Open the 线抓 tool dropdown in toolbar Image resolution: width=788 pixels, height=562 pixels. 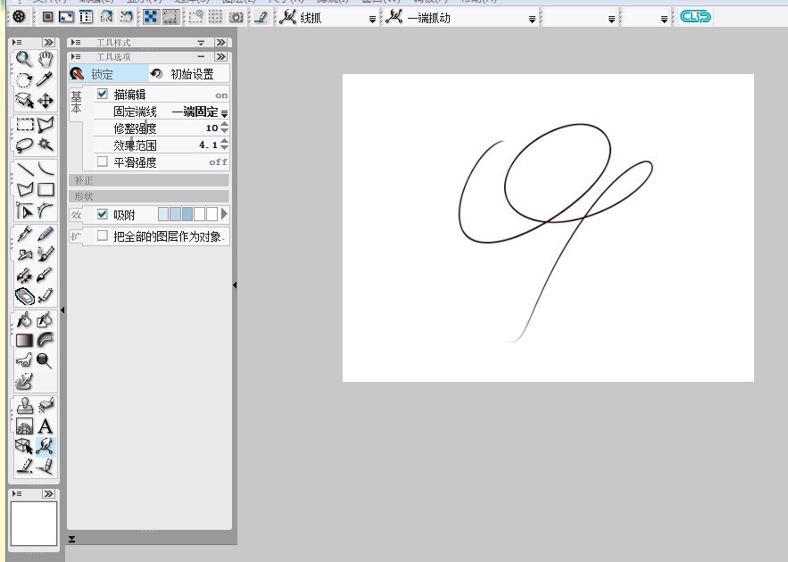tap(372, 19)
